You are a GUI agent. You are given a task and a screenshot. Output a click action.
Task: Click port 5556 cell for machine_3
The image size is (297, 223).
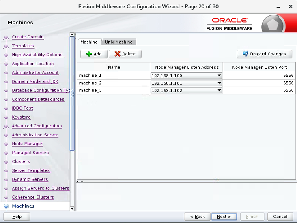(x=259, y=90)
